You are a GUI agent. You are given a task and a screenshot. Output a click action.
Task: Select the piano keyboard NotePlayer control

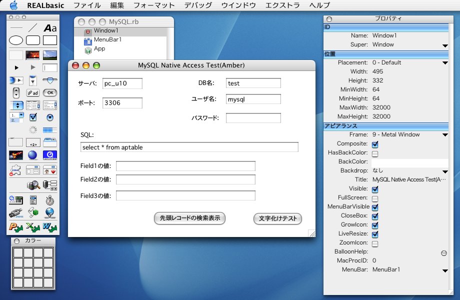point(16,200)
